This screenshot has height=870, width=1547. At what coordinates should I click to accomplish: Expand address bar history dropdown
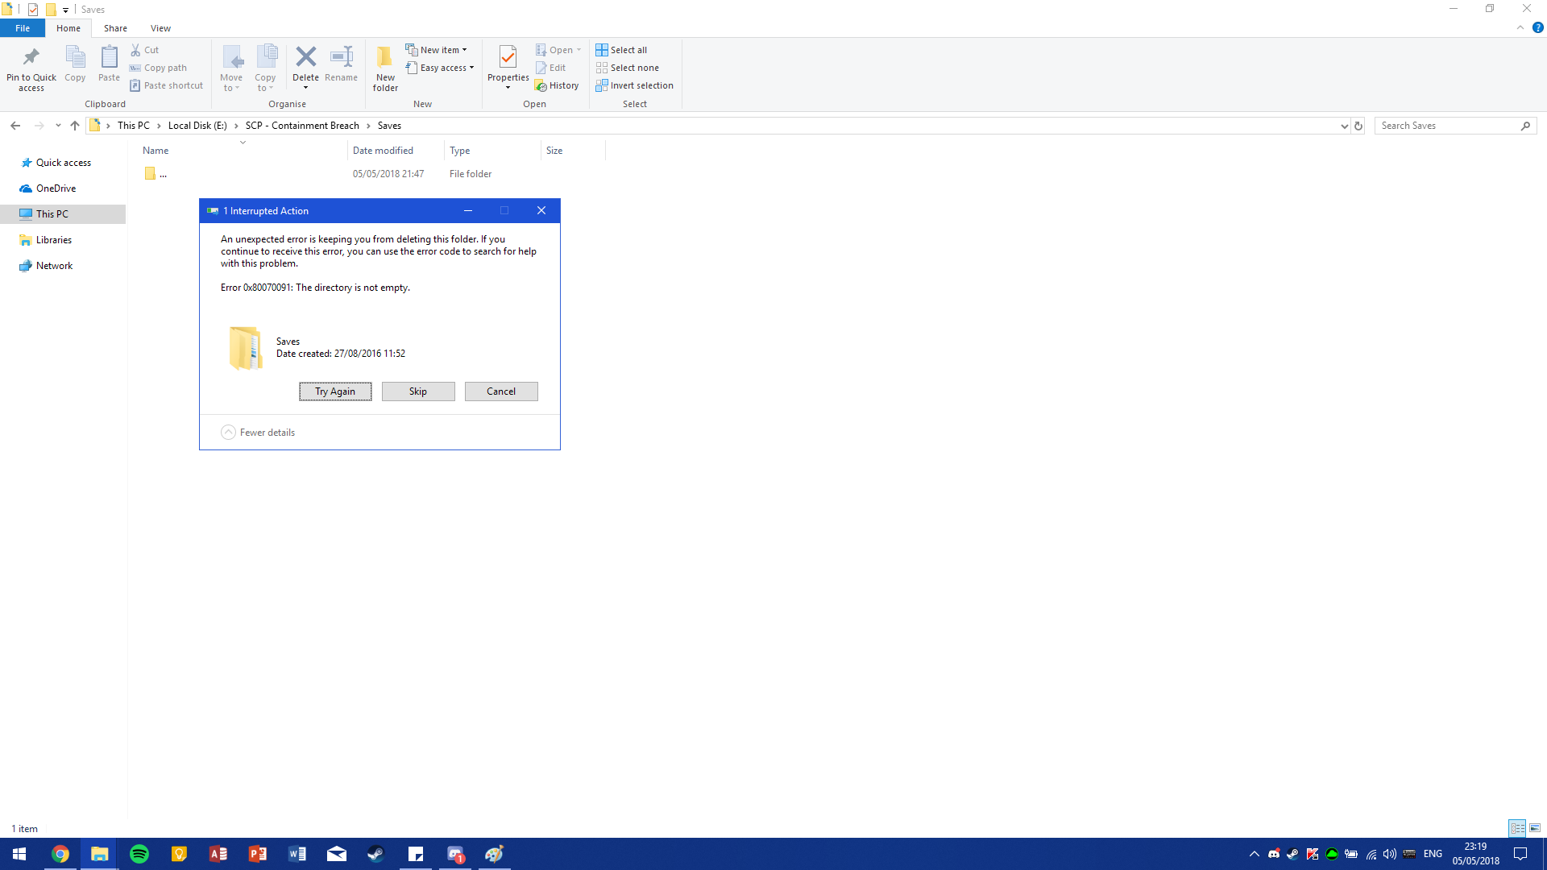click(1344, 126)
